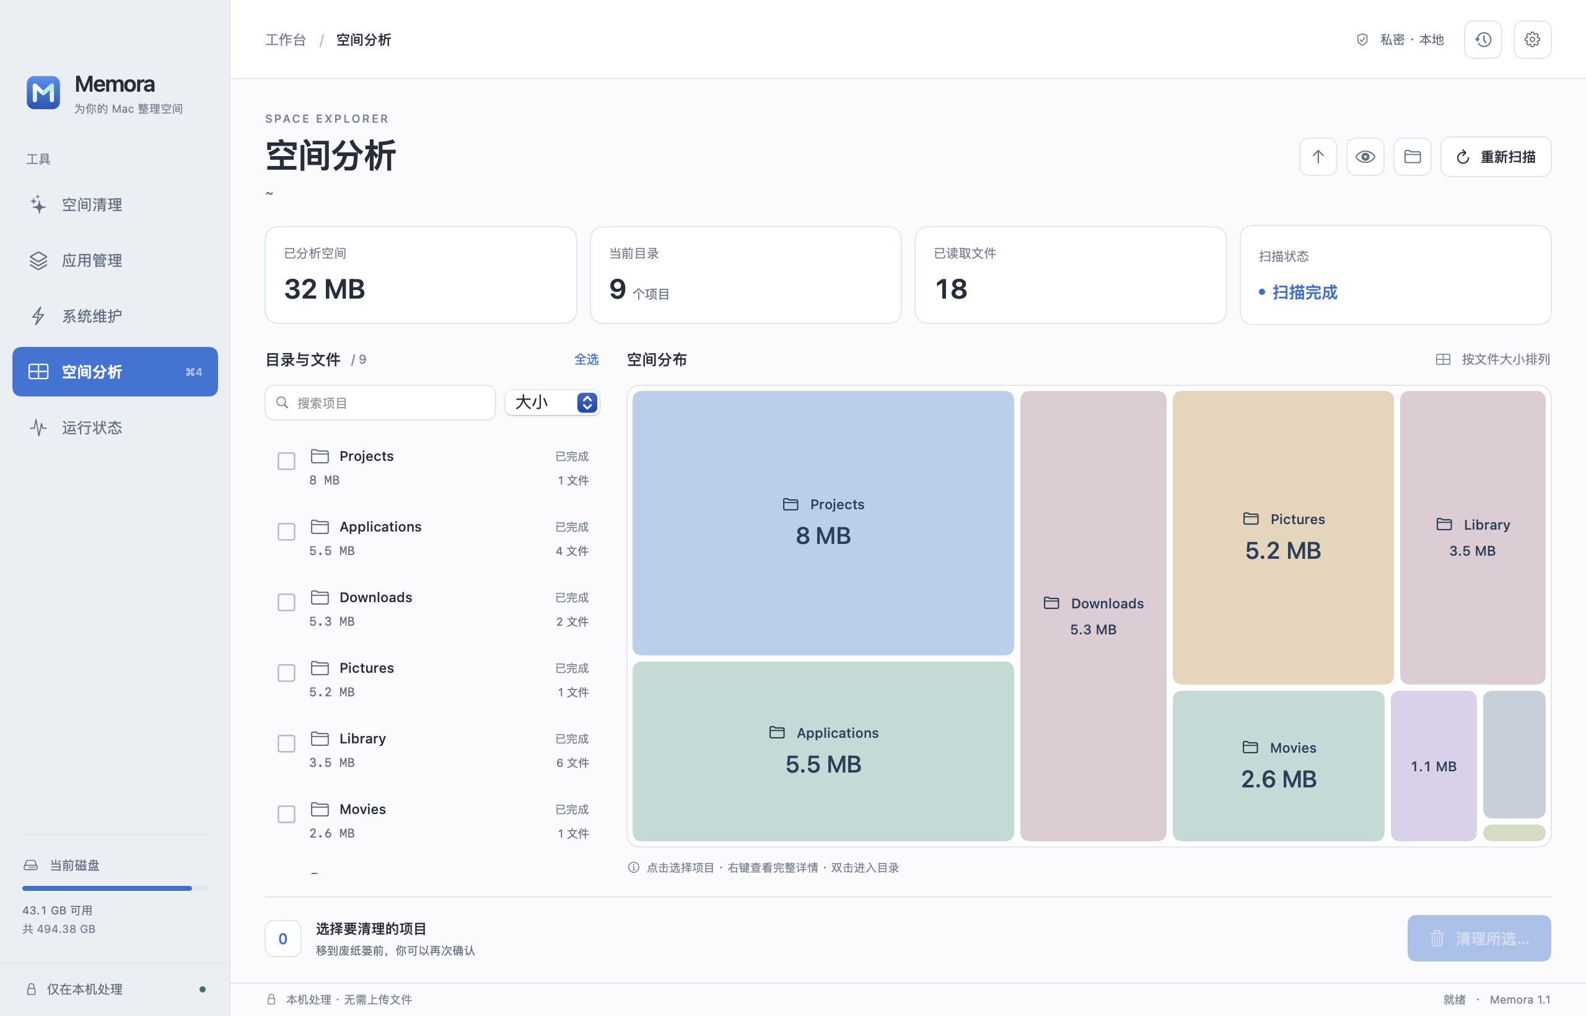The height and width of the screenshot is (1016, 1586).
Task: Click Applications folder icon in list
Action: click(320, 527)
